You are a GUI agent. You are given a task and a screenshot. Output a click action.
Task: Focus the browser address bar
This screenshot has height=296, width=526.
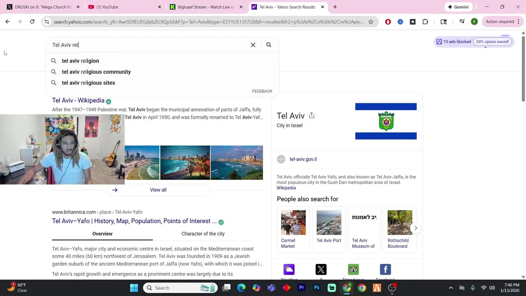click(x=209, y=22)
